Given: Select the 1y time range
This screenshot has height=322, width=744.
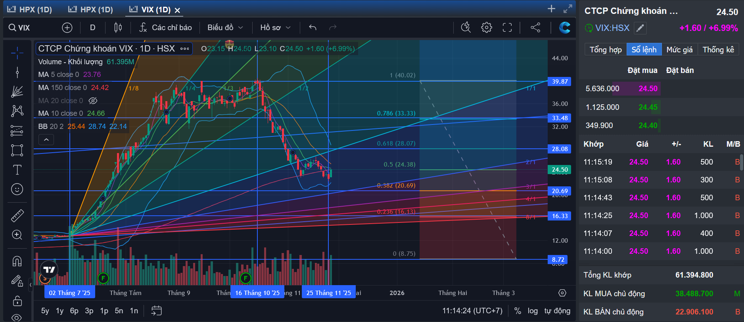Looking at the screenshot, I should click(59, 311).
